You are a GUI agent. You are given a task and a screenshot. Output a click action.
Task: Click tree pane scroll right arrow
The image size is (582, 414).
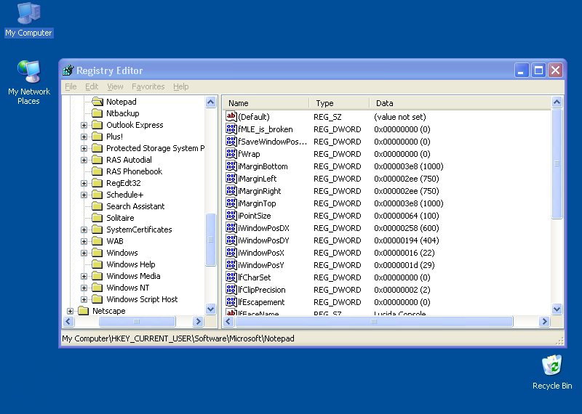point(198,321)
